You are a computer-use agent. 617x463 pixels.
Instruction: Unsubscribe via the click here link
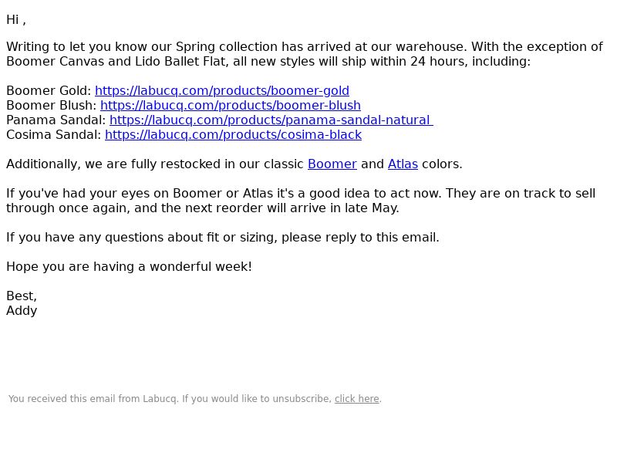point(356,399)
